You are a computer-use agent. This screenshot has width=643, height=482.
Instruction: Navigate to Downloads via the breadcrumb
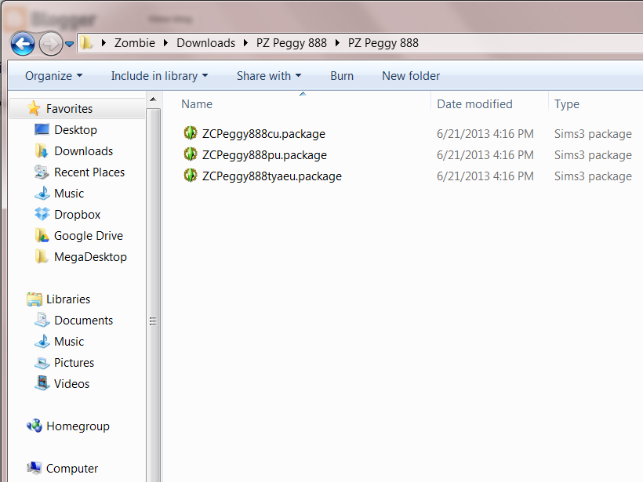pos(205,43)
